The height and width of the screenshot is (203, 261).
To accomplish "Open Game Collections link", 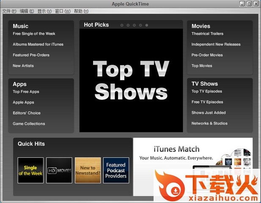I will point(29,123).
